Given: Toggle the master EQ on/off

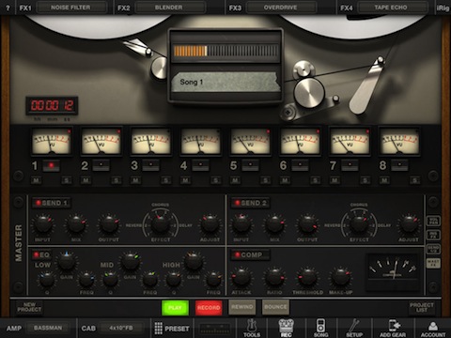Looking at the screenshot, I should 41,254.
